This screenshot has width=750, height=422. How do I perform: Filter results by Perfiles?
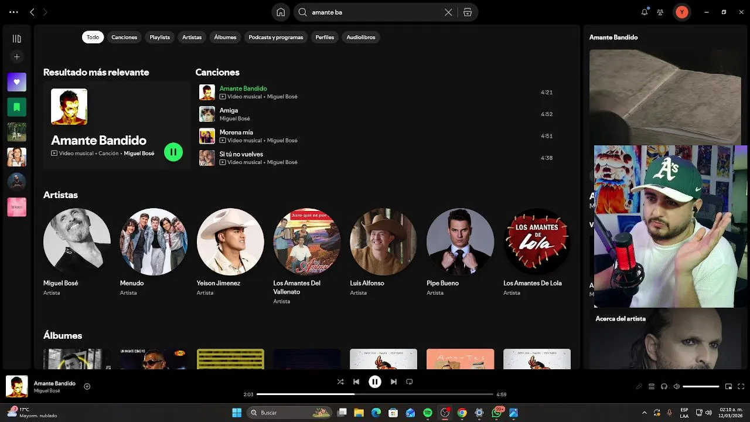325,37
